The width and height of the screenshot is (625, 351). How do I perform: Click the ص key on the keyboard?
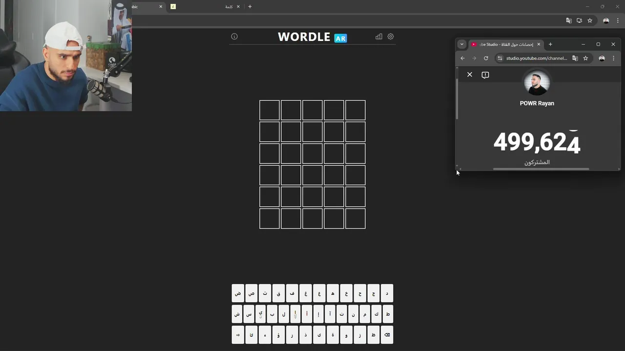coord(251,293)
